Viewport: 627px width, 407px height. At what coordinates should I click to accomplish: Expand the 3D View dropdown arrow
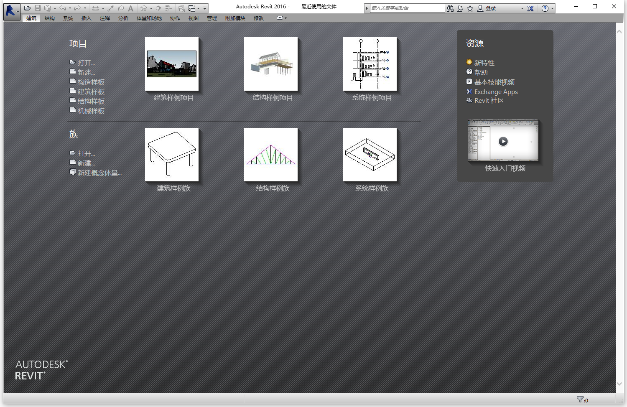[x=151, y=8]
